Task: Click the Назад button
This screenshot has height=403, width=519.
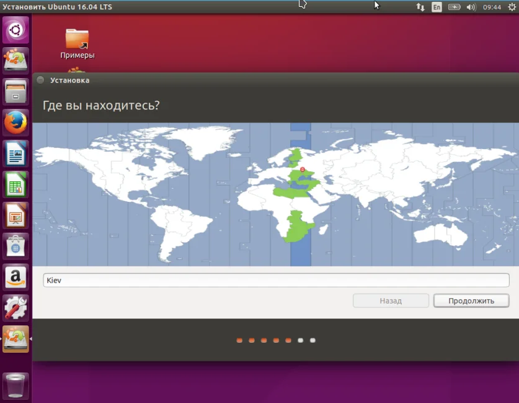Action: click(391, 301)
